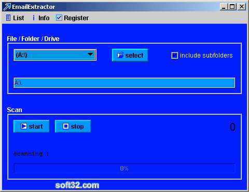This screenshot has width=249, height=192.
Task: Click the 'File / Folder / Drive' section label
Action: 33,39
